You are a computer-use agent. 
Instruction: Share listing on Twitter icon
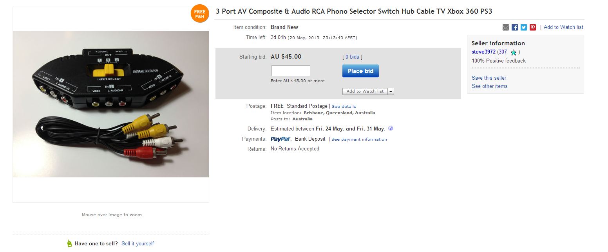tap(524, 27)
